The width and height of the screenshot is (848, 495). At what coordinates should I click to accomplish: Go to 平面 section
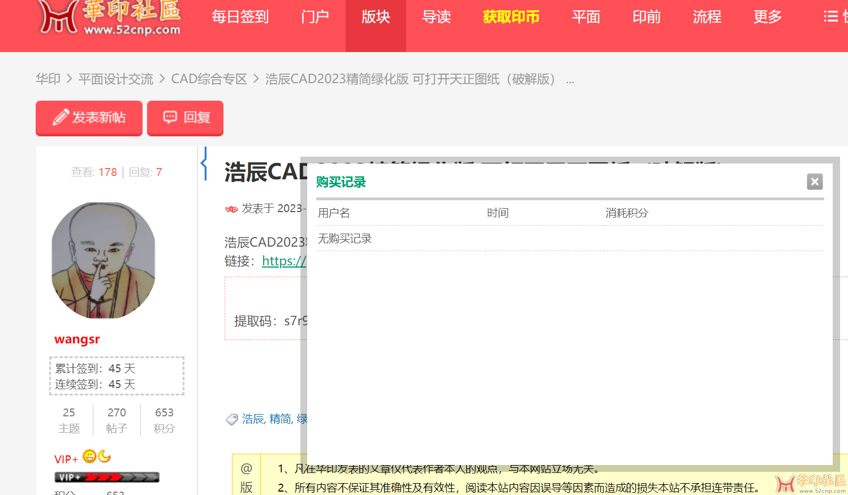pyautogui.click(x=586, y=17)
